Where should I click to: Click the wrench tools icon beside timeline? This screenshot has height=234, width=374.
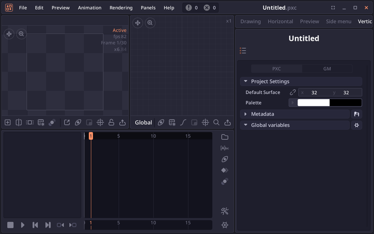point(225,211)
